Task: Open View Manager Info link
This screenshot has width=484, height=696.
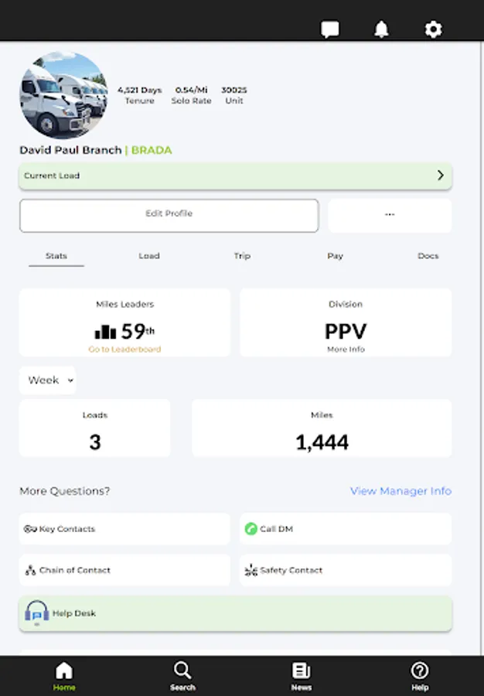Action: tap(400, 491)
